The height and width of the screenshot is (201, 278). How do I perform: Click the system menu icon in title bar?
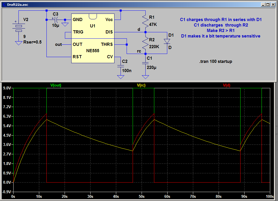pyautogui.click(x=4, y=5)
